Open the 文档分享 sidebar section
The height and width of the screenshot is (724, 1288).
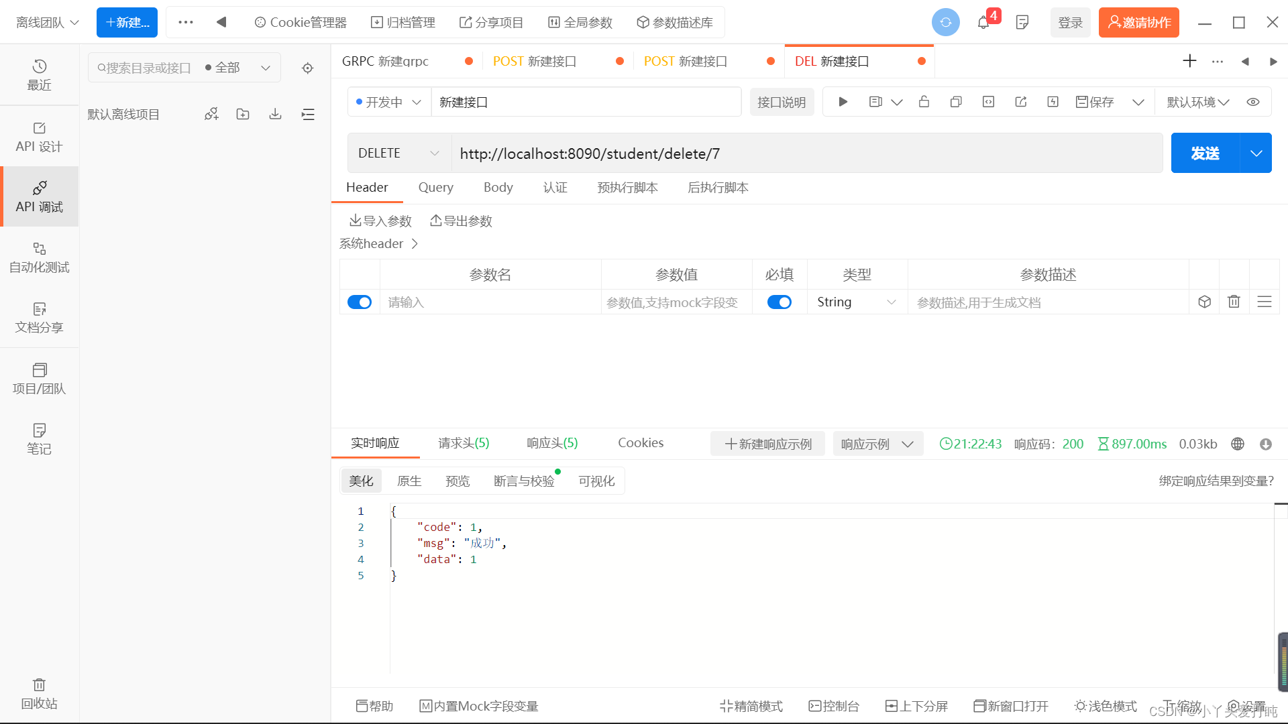tap(39, 318)
